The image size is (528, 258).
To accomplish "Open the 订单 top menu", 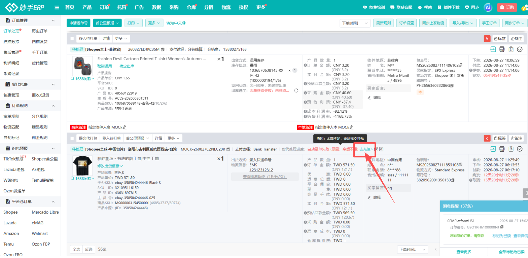I will 104,7.
